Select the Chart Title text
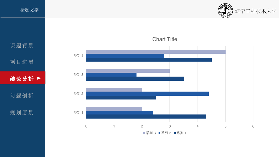Screen dimensions: 279x157 (165, 39)
